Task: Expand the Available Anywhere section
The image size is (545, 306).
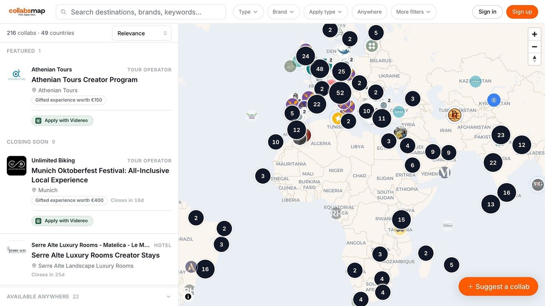Action: coord(89,296)
